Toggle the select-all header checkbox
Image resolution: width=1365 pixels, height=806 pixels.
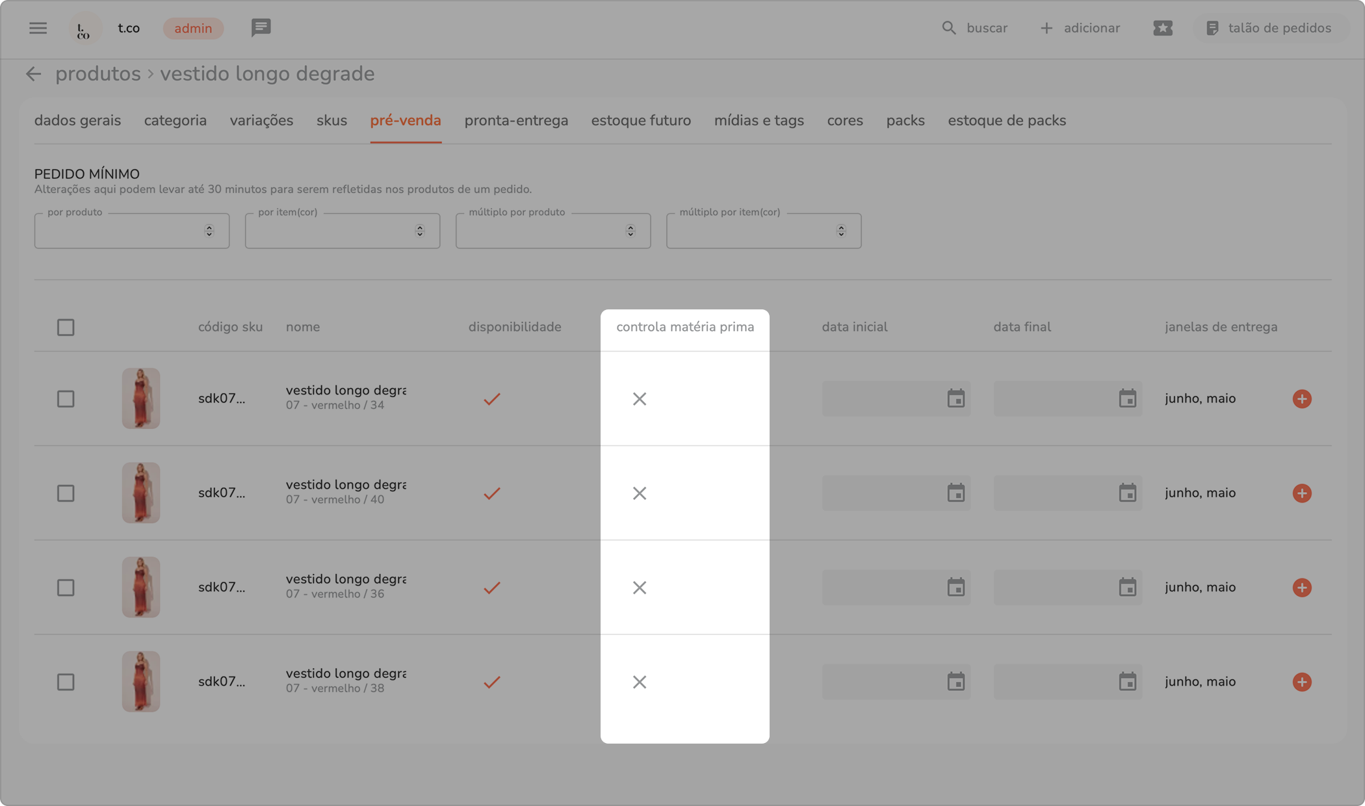click(66, 327)
